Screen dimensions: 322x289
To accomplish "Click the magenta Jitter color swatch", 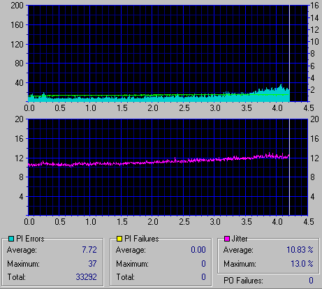I will pyautogui.click(x=227, y=239).
